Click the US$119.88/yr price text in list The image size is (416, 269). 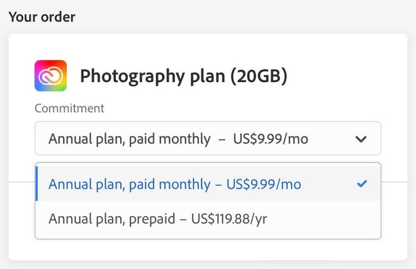(x=229, y=219)
